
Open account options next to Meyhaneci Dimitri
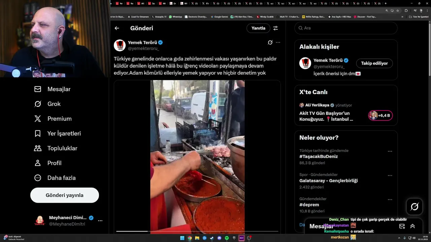tap(100, 221)
